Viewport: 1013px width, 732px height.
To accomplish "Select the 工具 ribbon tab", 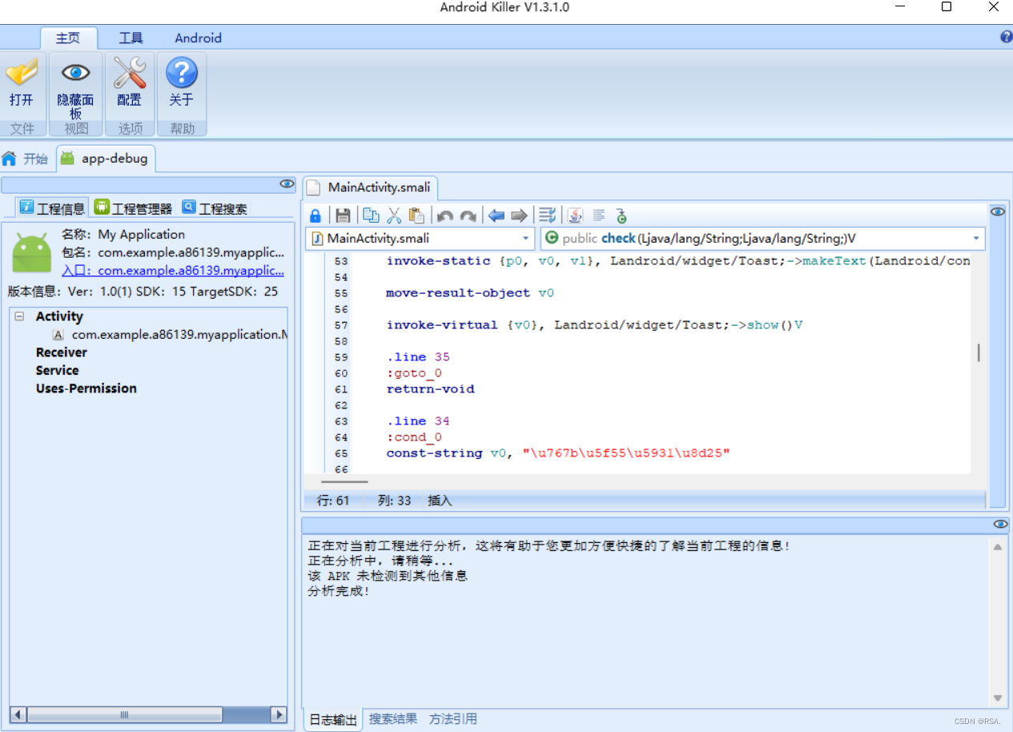I will (131, 38).
